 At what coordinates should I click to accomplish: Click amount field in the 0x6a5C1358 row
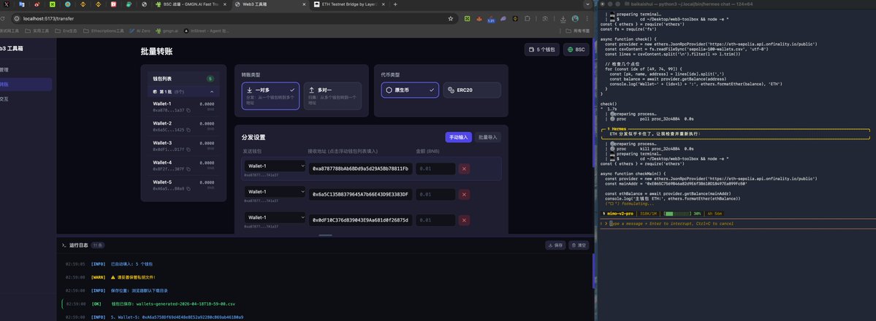tap(435, 194)
